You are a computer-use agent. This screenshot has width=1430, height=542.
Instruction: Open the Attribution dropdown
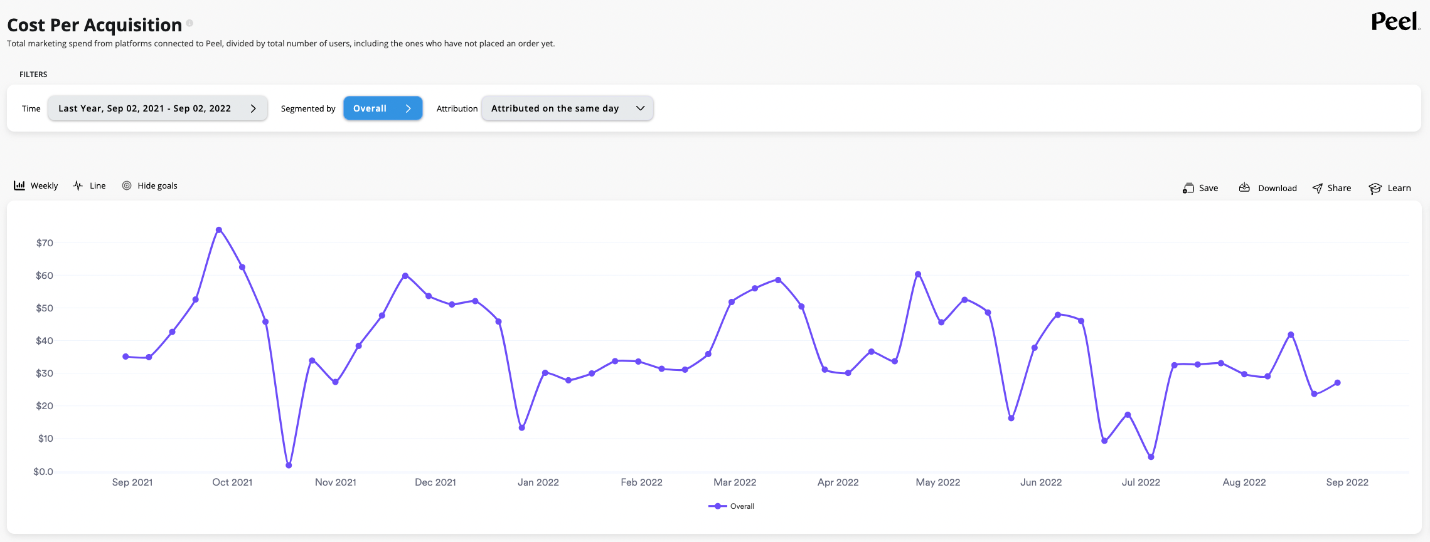tap(567, 108)
